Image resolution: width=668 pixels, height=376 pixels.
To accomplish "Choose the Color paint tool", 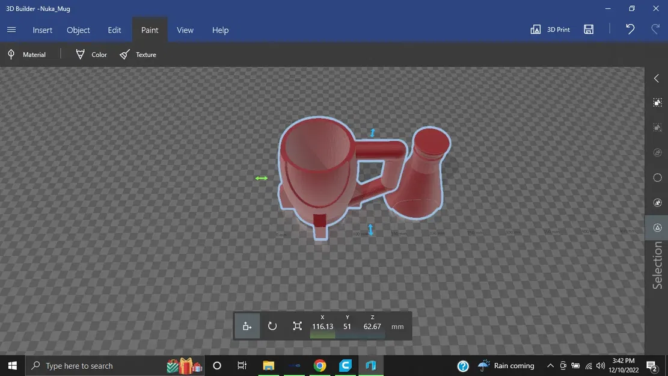I will pyautogui.click(x=91, y=55).
